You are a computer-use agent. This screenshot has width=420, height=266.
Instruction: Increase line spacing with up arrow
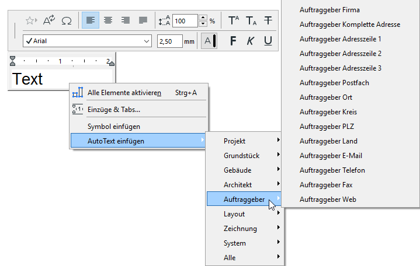click(203, 17)
